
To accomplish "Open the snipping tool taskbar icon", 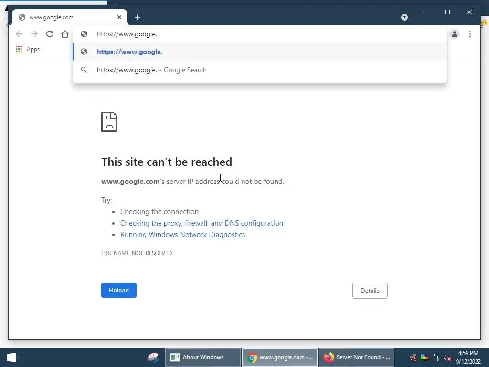I will [153, 357].
